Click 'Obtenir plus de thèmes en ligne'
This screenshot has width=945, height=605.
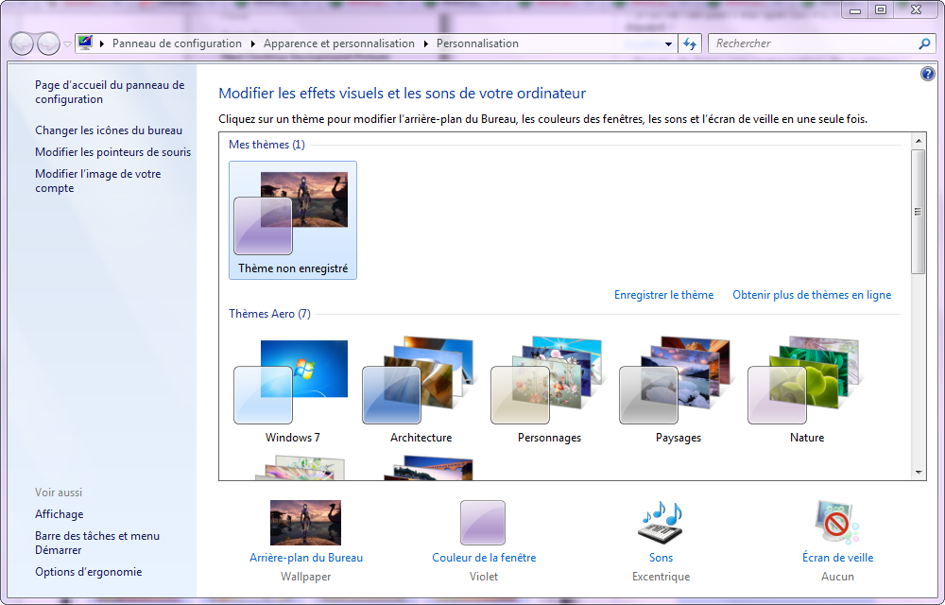[812, 295]
